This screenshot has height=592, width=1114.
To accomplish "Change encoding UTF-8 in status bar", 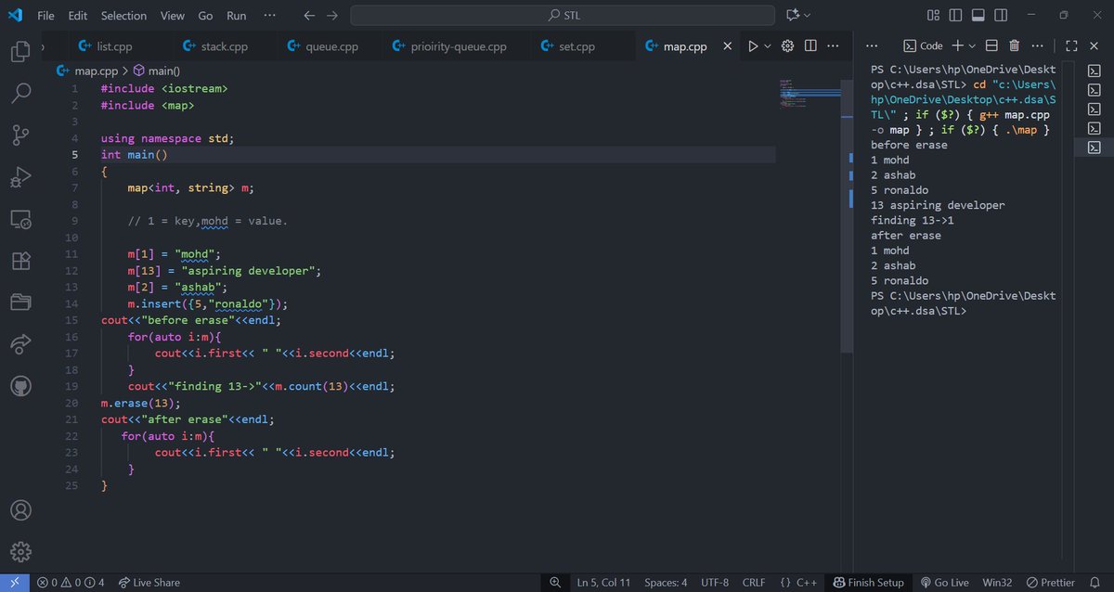I will point(715,582).
